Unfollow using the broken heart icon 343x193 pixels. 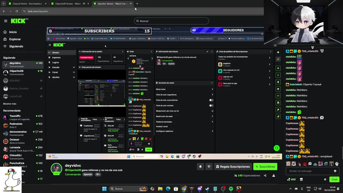click(x=209, y=166)
